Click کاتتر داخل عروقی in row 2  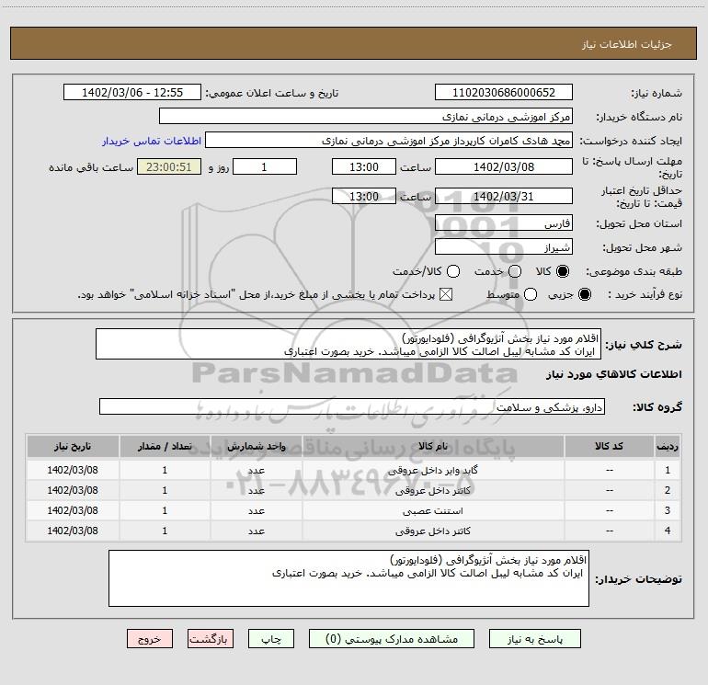[432, 491]
